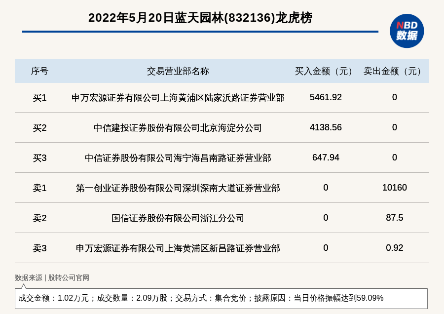The image size is (444, 314).
Task: Click the 5461.92 buy amount cell
Action: point(326,97)
